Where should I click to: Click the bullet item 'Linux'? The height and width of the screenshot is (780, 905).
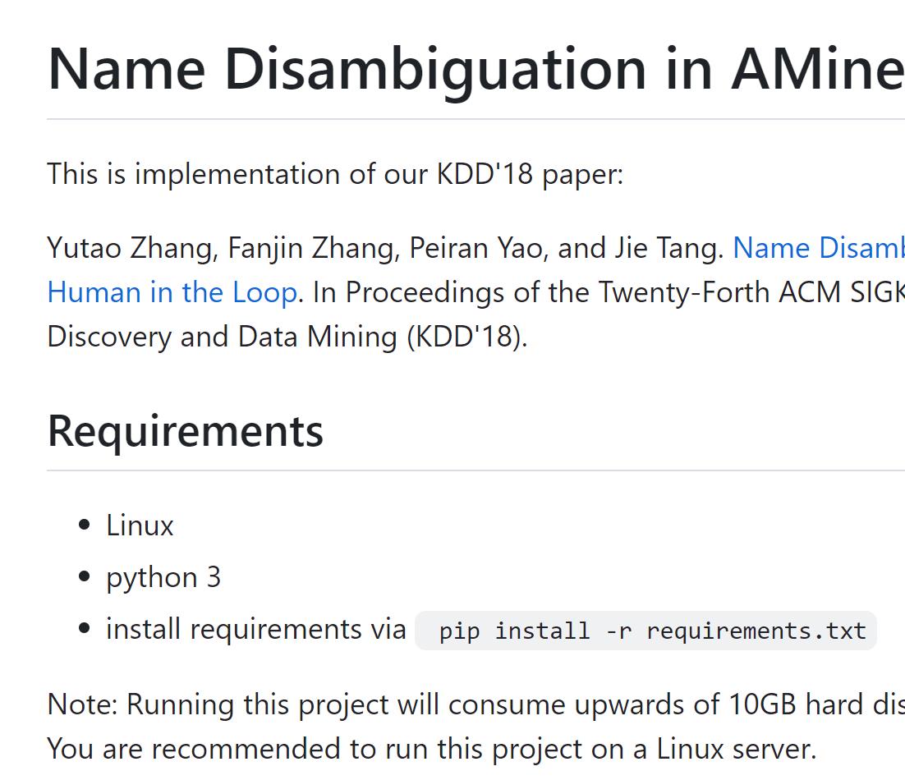tap(139, 525)
